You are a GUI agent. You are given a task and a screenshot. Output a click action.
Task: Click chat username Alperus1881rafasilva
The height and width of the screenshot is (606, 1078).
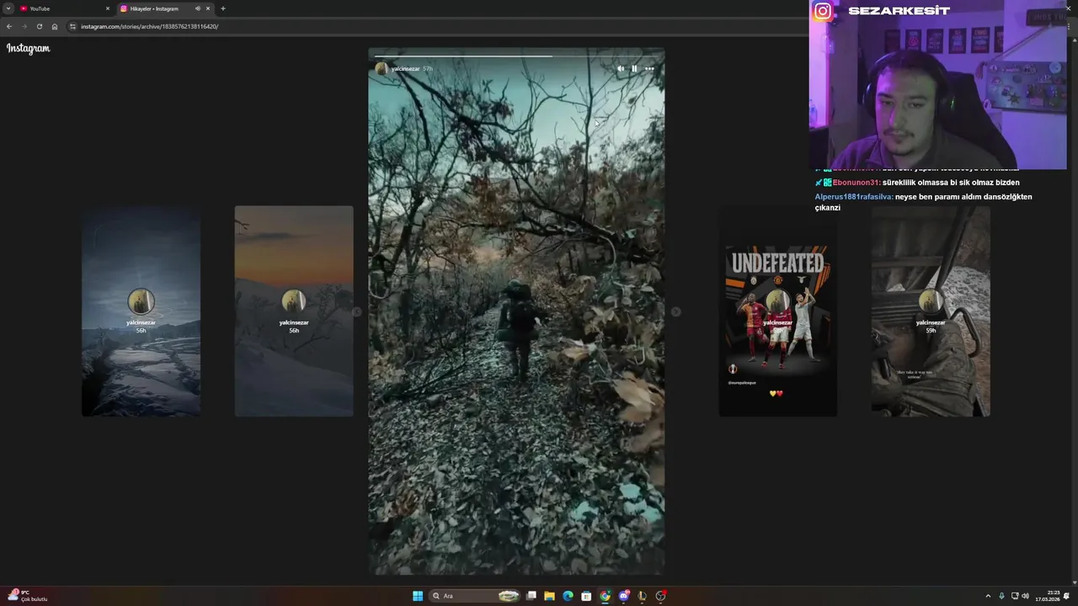pyautogui.click(x=853, y=197)
